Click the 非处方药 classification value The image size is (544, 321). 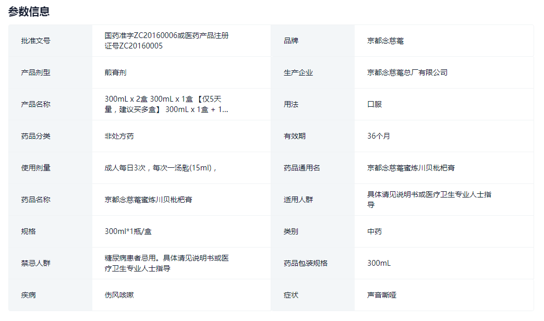tap(119, 136)
